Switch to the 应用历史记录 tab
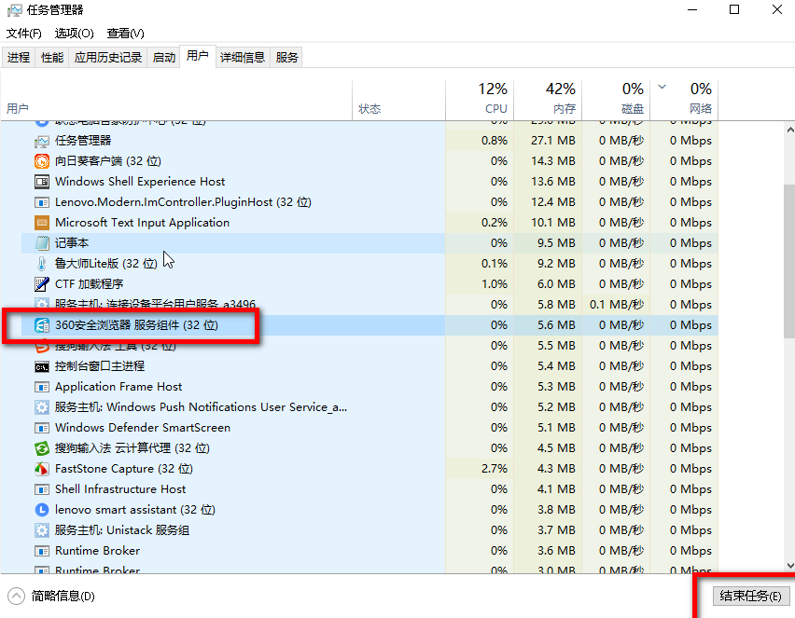Viewport: 795px width, 618px height. click(108, 57)
